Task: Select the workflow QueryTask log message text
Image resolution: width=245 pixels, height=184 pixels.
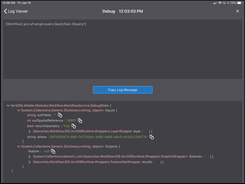Action: 46,24
